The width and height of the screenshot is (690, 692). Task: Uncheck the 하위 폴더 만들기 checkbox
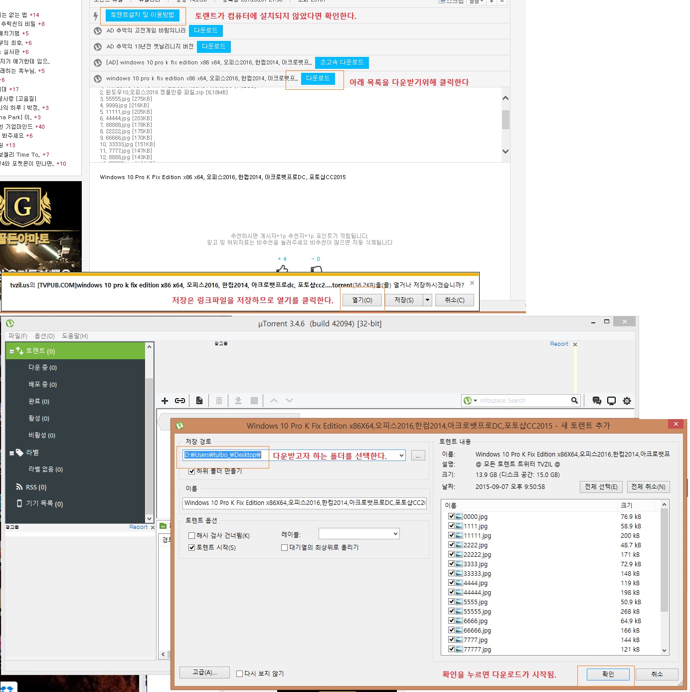(x=191, y=471)
